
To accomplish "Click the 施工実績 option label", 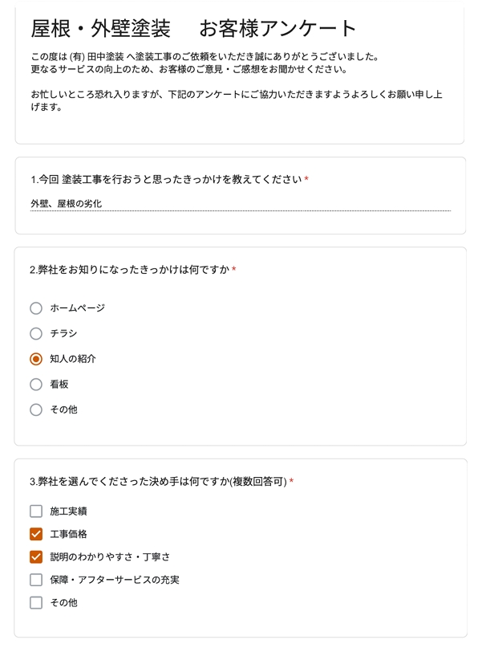I will (68, 511).
